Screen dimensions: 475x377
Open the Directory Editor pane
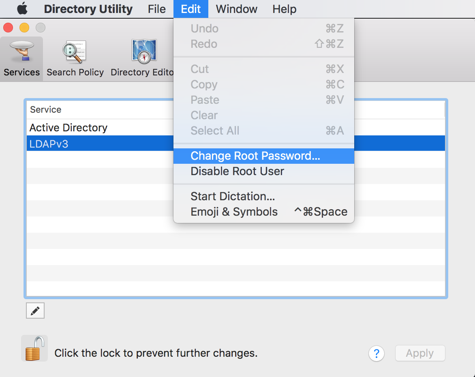[142, 59]
